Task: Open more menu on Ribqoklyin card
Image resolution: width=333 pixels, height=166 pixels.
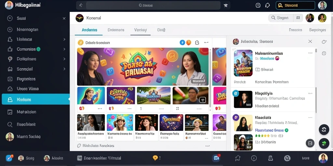Action: pos(310,93)
